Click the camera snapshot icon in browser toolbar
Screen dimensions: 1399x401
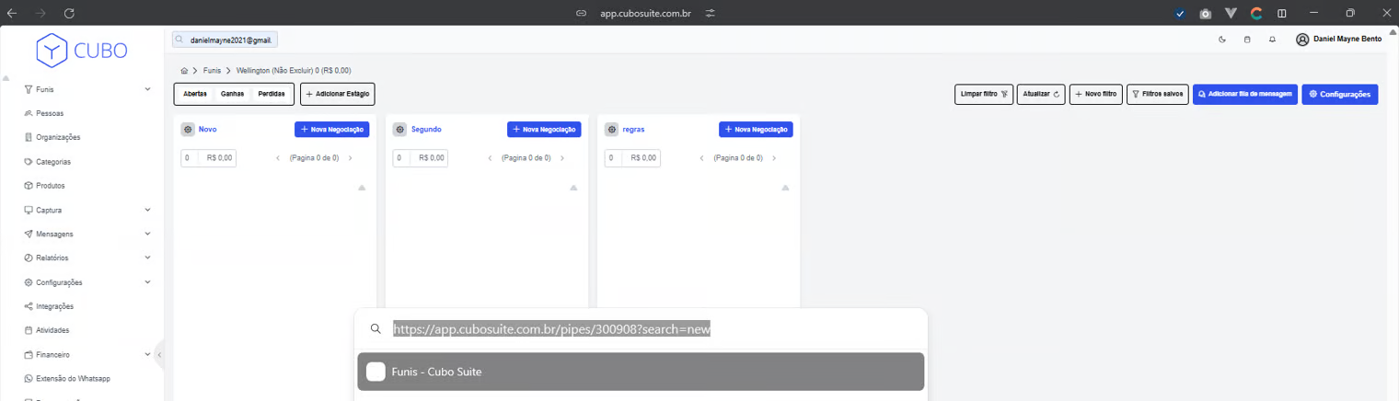(x=1206, y=13)
